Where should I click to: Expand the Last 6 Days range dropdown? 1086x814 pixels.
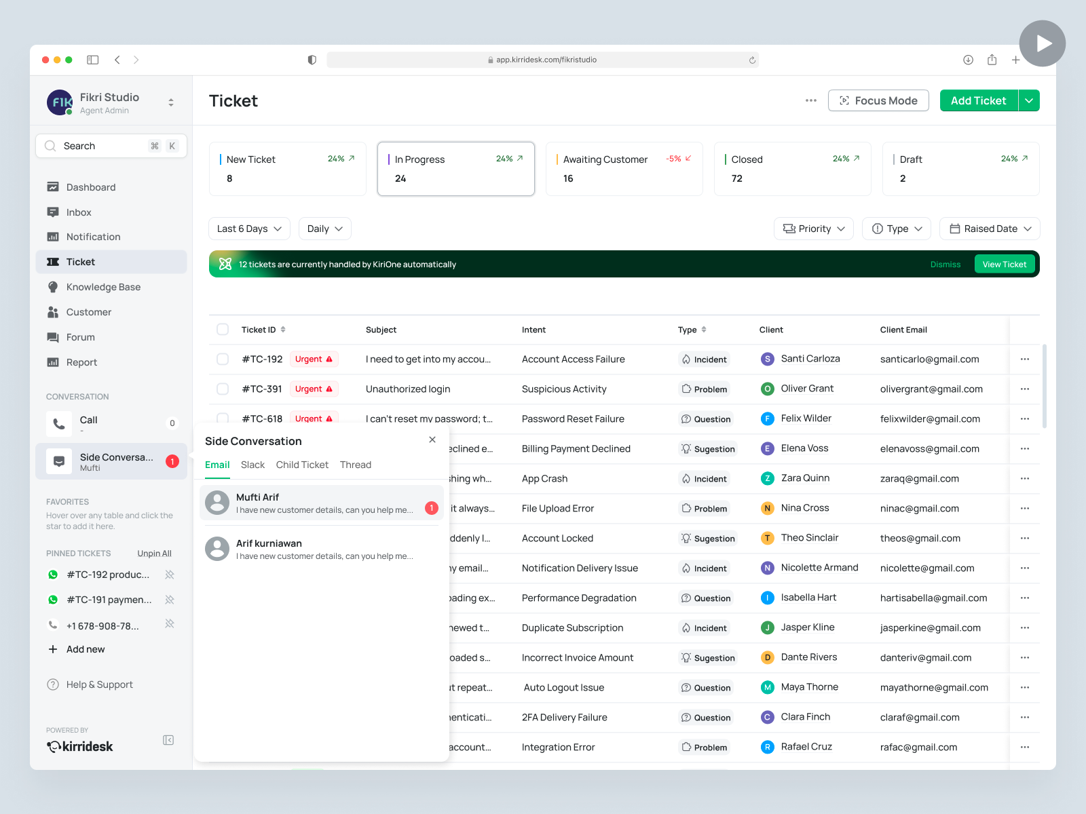tap(249, 229)
